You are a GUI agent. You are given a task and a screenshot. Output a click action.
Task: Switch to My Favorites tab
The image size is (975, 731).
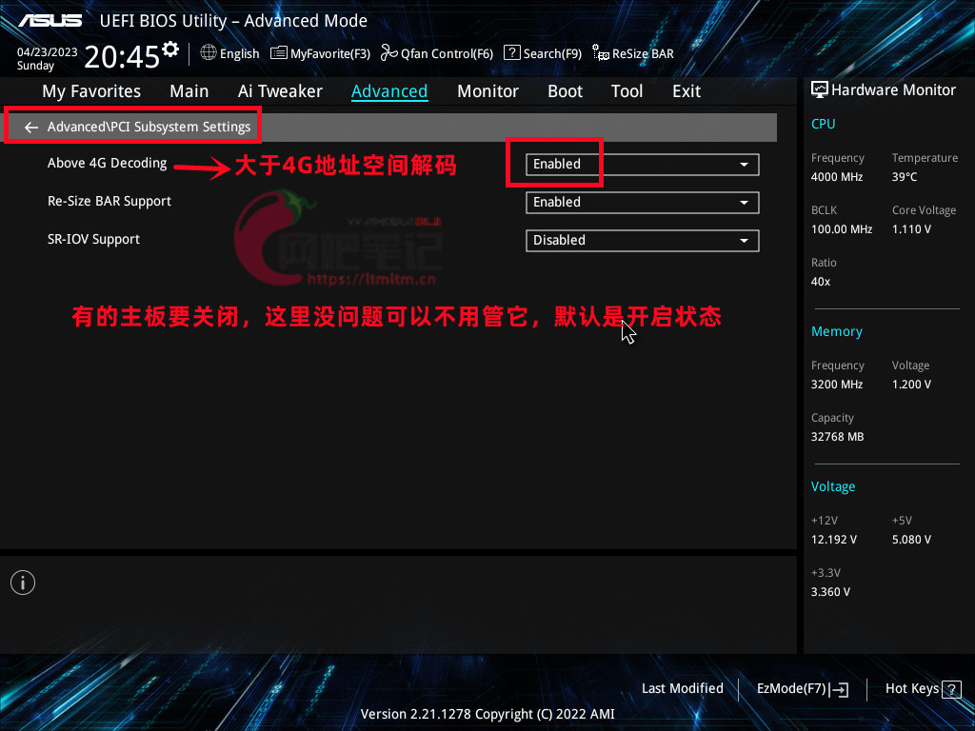(x=91, y=91)
